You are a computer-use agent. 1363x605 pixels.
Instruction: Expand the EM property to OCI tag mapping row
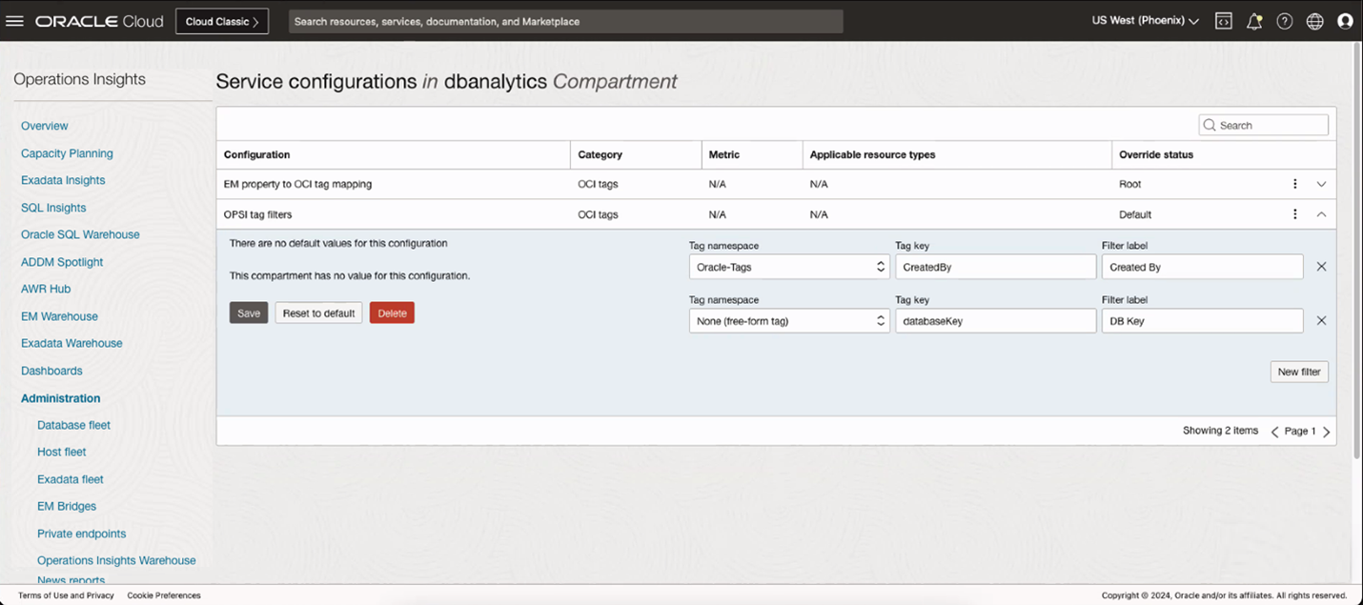(x=1321, y=184)
